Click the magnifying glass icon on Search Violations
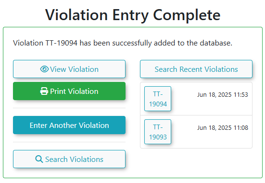Viewport: 265px width, 183px height. [39, 159]
